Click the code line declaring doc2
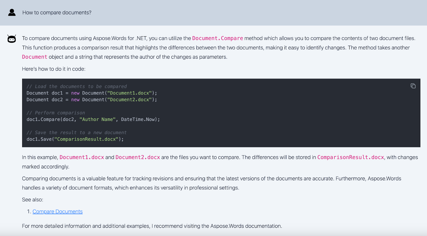 click(92, 100)
